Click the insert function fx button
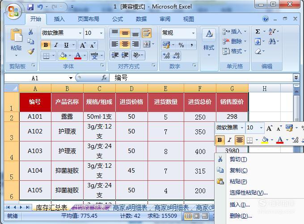The image size is (304, 224). tap(104, 78)
